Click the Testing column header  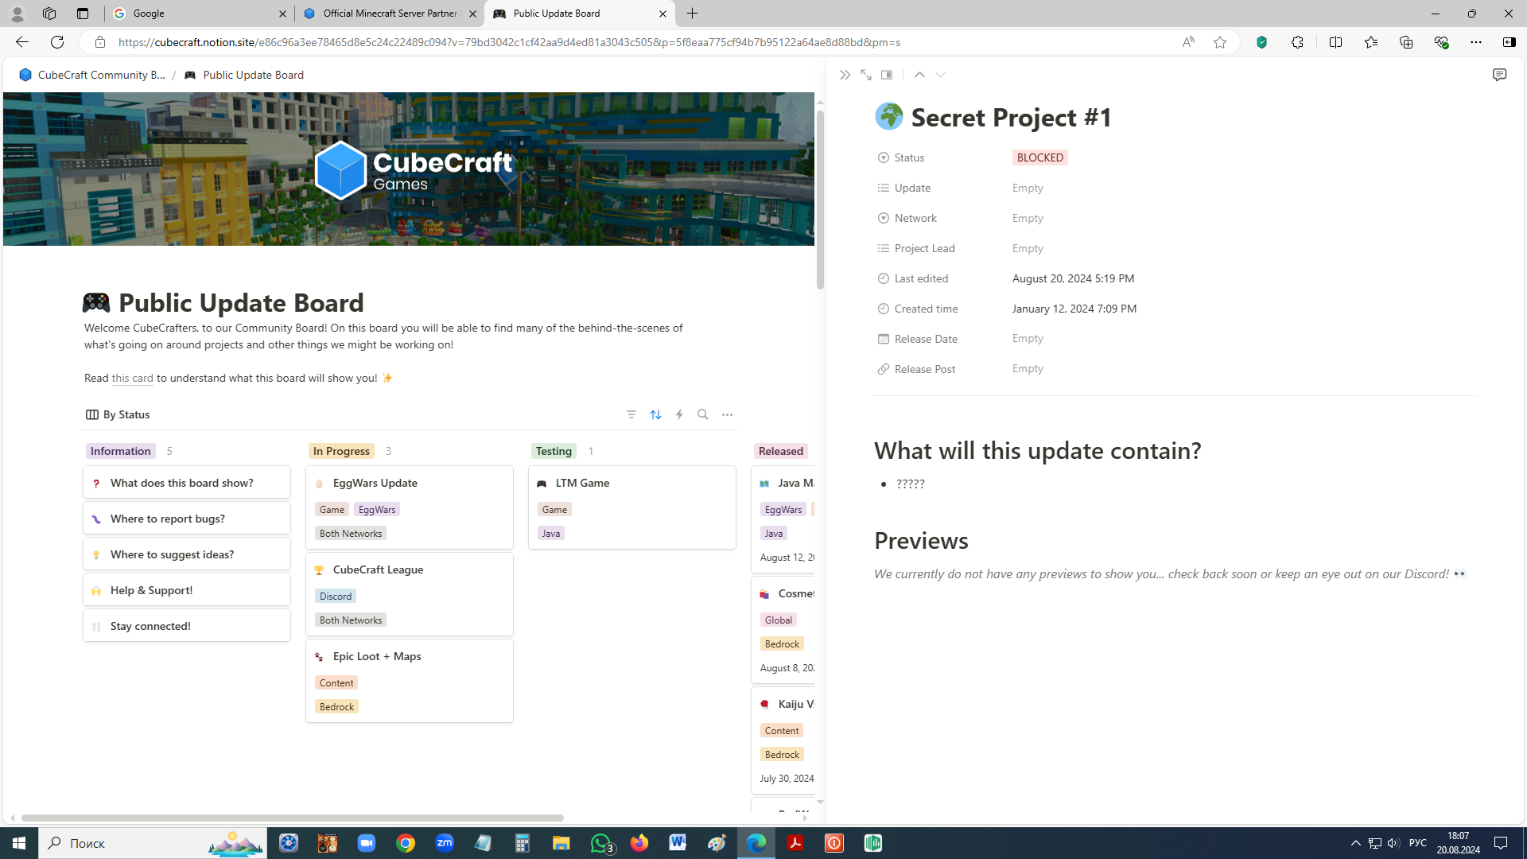pyautogui.click(x=554, y=451)
